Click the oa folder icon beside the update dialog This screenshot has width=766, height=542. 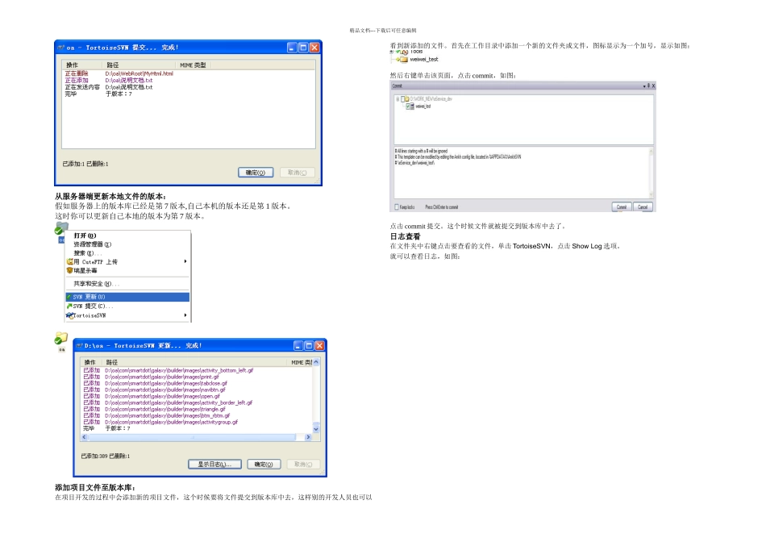[61, 338]
